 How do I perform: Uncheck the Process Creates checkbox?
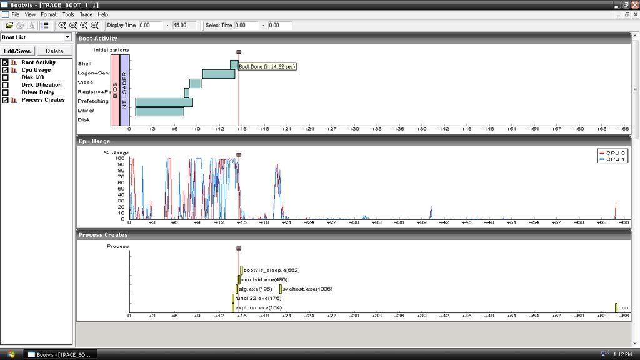5,100
